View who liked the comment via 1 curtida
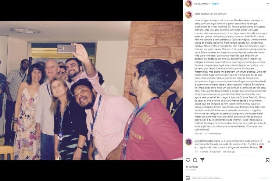This screenshot has width=272, height=181. tap(204, 152)
